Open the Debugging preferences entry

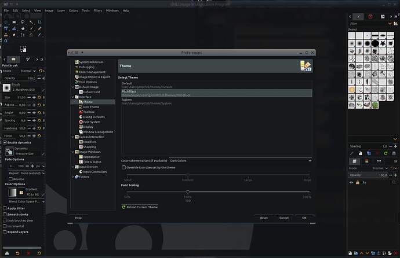point(86,67)
